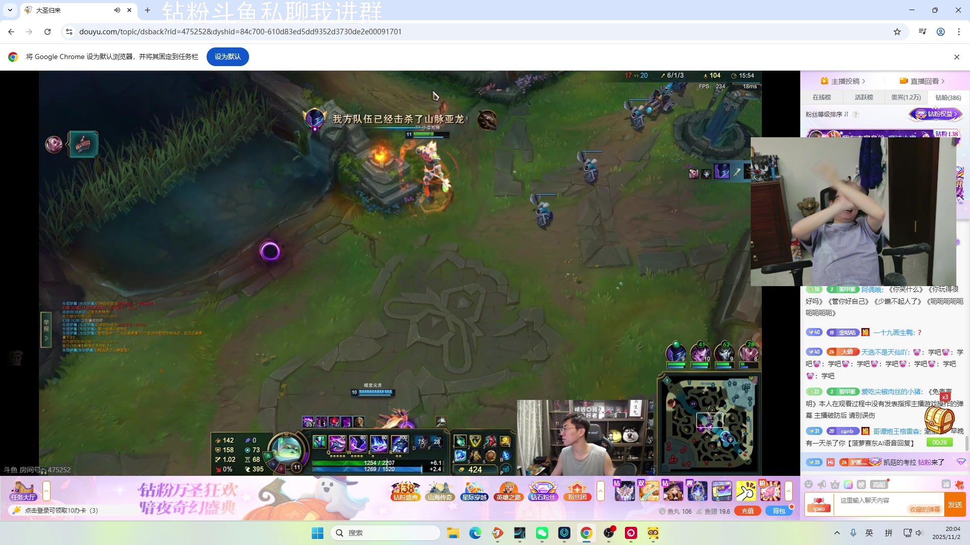Click the 星际穿越 activity icon
Screen dimensions: 970x545
474,490
